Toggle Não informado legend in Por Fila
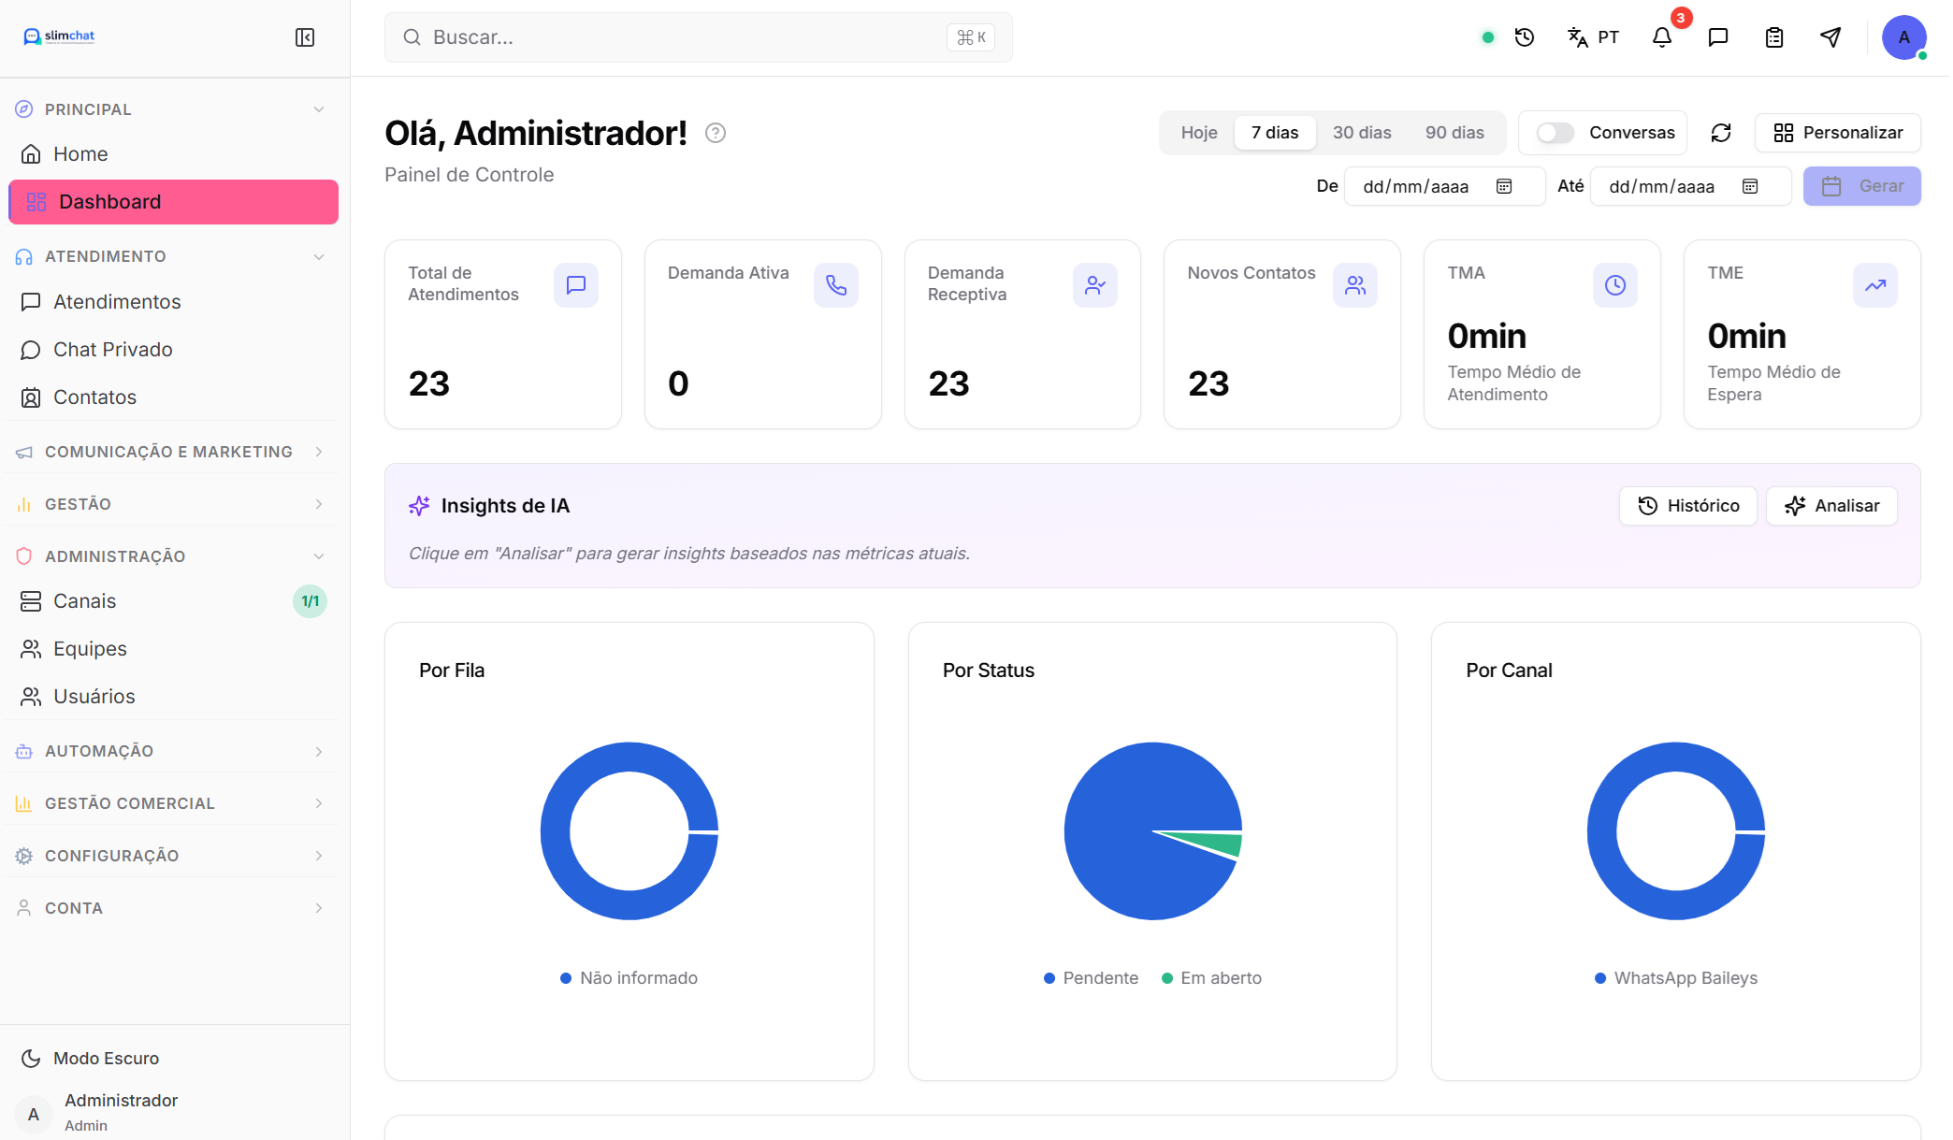The image size is (1953, 1140). click(x=629, y=978)
